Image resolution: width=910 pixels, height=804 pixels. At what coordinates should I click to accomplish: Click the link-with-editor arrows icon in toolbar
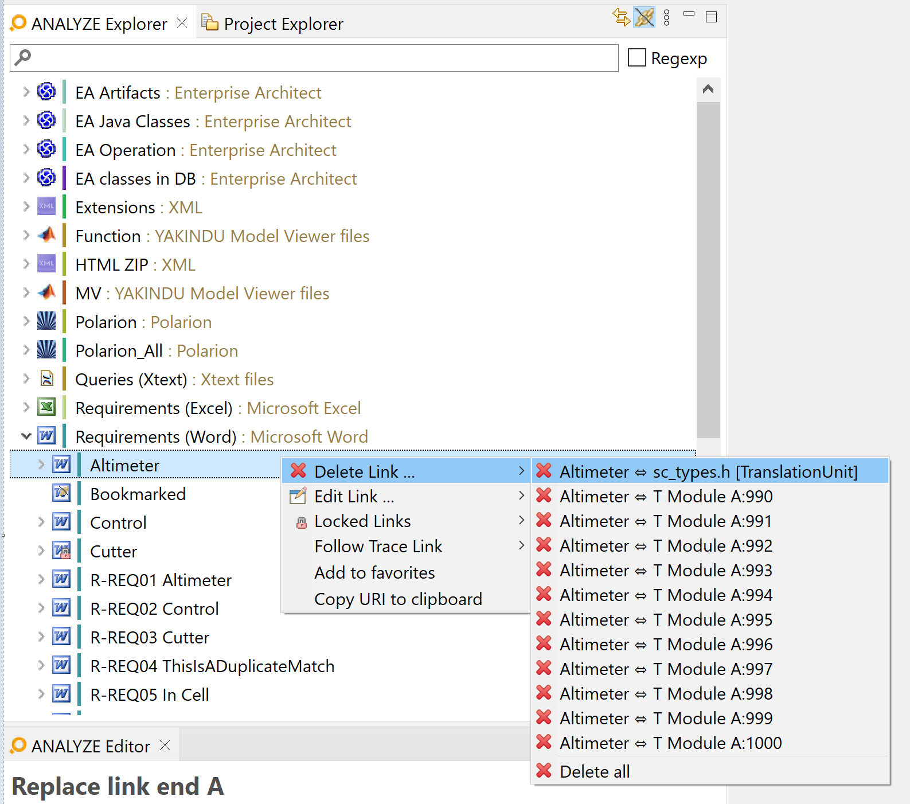point(621,17)
